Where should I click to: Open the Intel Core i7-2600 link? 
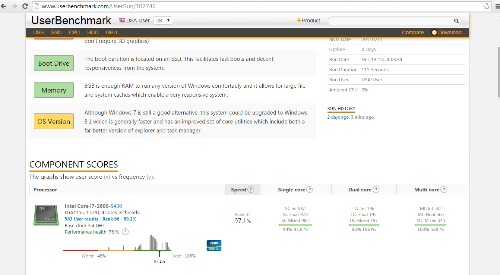[x=87, y=206]
